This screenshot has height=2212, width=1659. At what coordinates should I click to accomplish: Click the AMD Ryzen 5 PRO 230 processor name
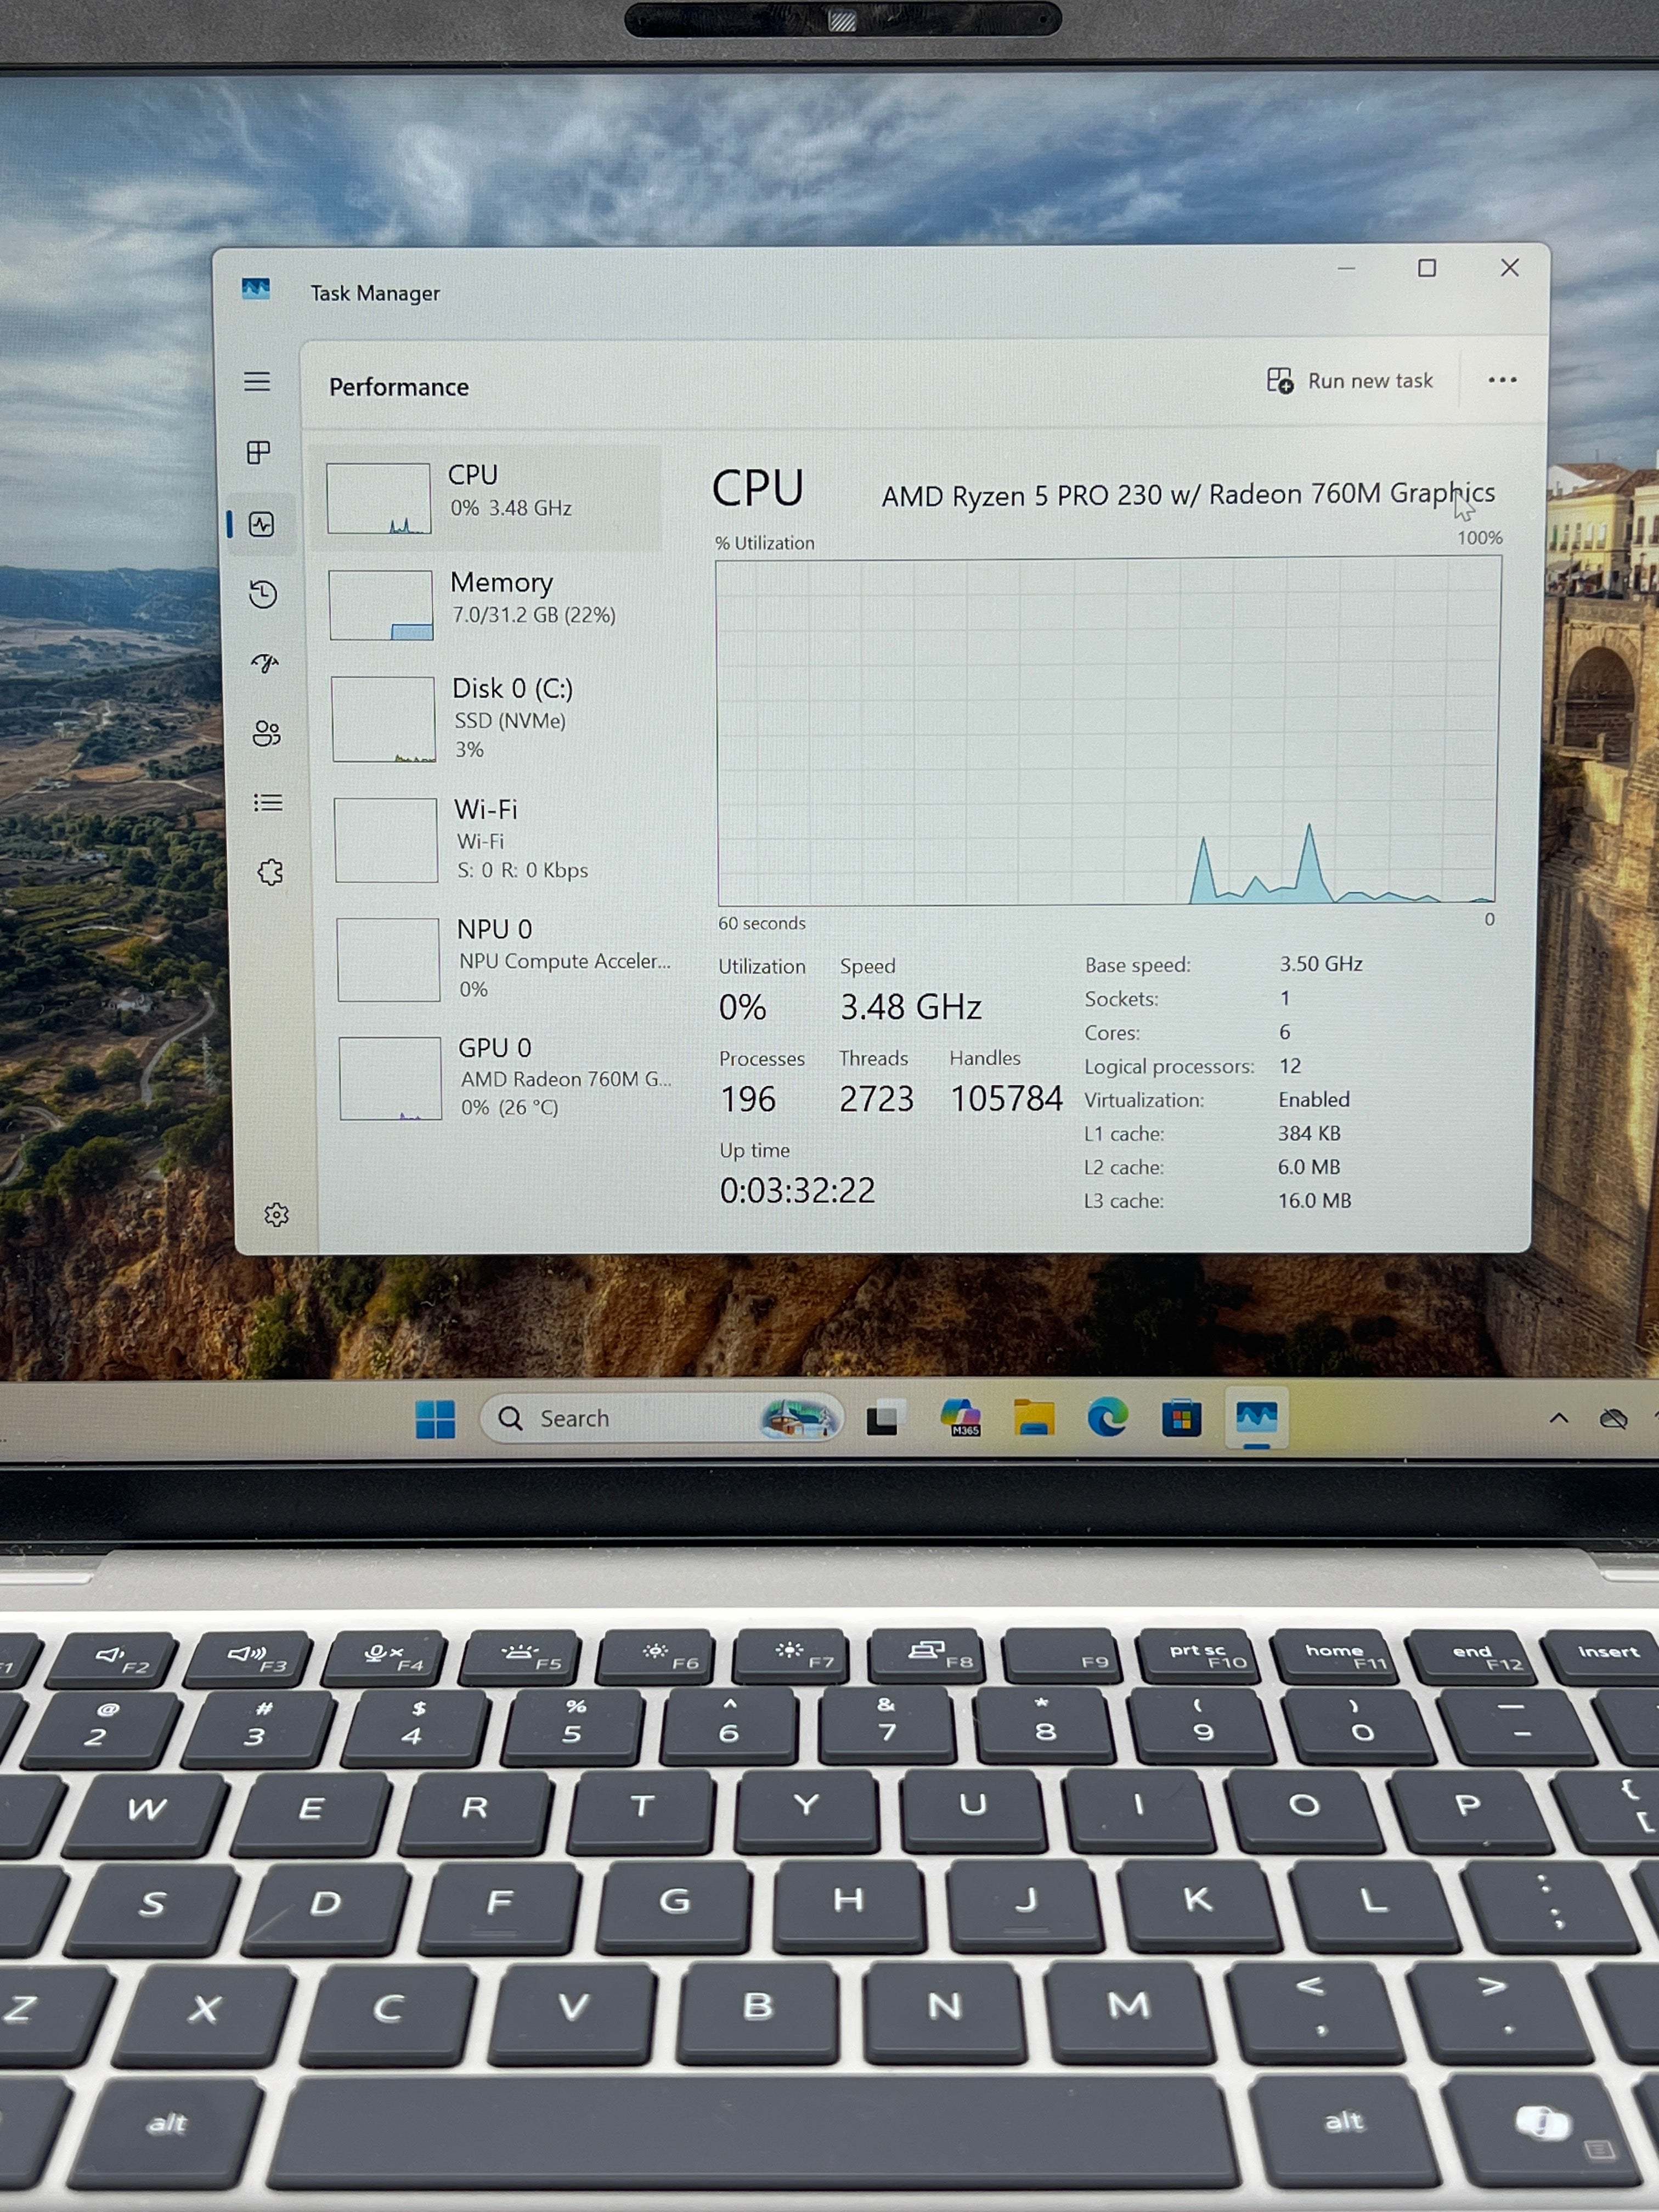point(1188,495)
